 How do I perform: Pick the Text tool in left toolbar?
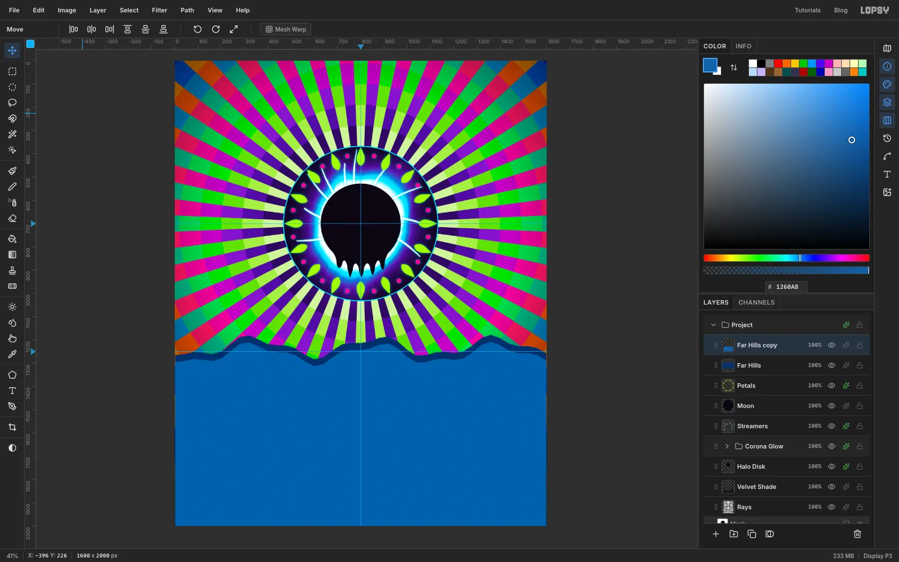[12, 391]
